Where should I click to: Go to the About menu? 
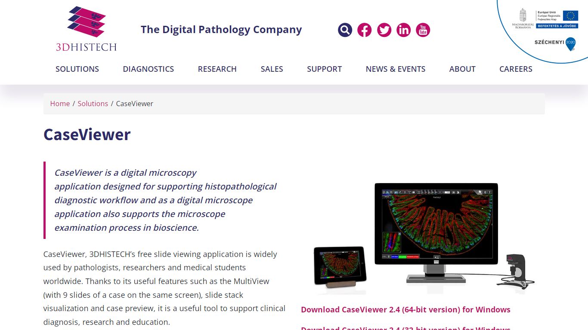462,69
